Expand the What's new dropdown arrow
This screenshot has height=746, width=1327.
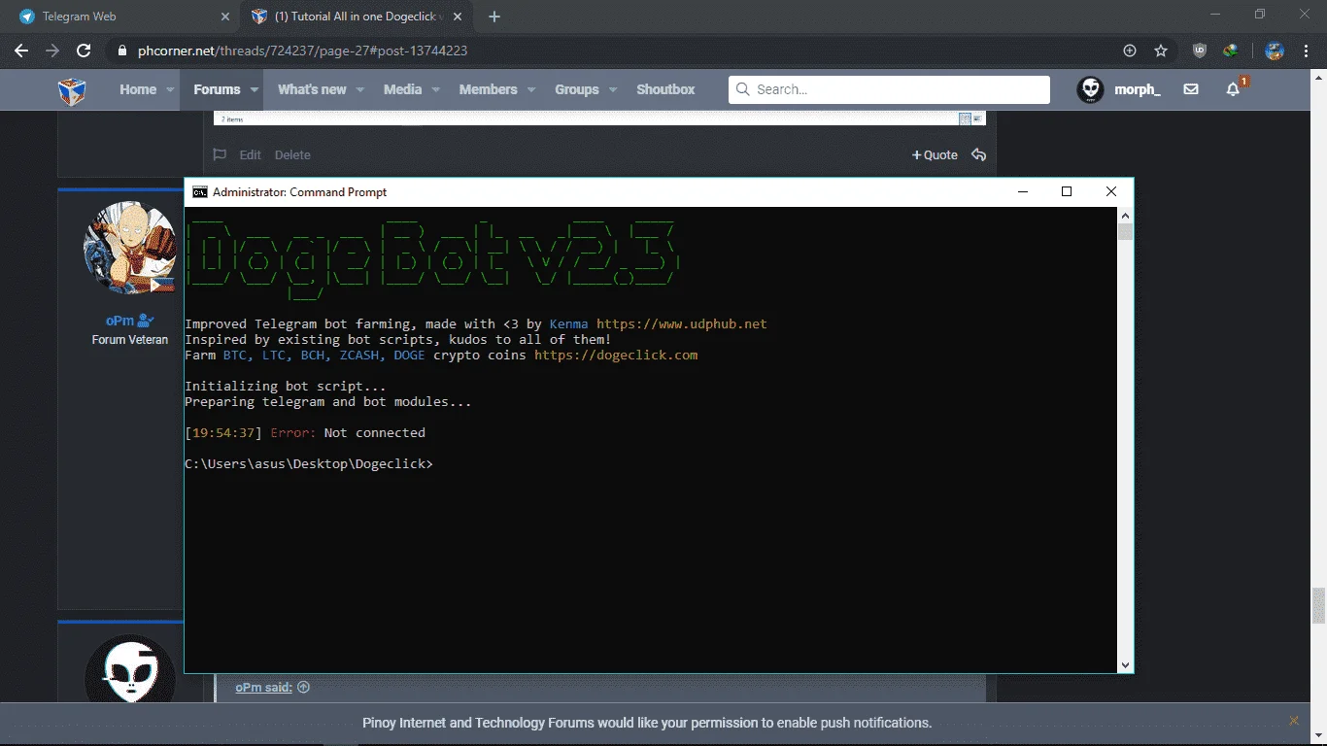tap(359, 89)
